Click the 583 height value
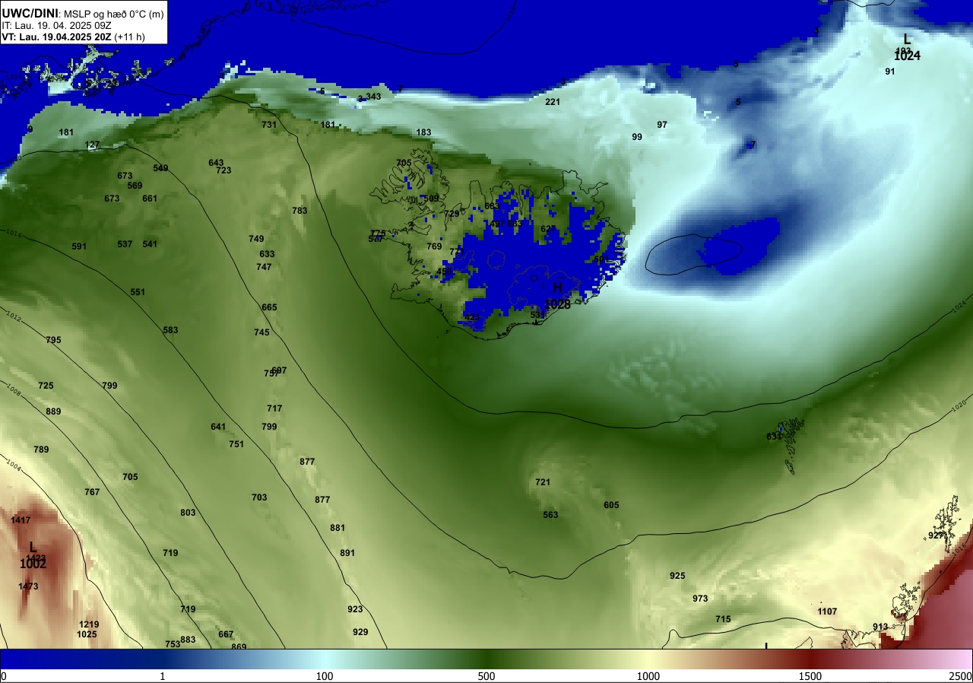Image resolution: width=973 pixels, height=683 pixels. pos(170,330)
